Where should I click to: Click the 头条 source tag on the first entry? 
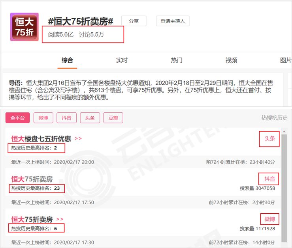pyautogui.click(x=269, y=138)
